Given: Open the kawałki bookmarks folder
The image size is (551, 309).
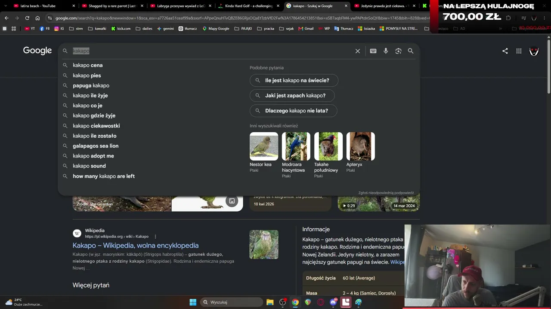Looking at the screenshot, I should pos(97,29).
